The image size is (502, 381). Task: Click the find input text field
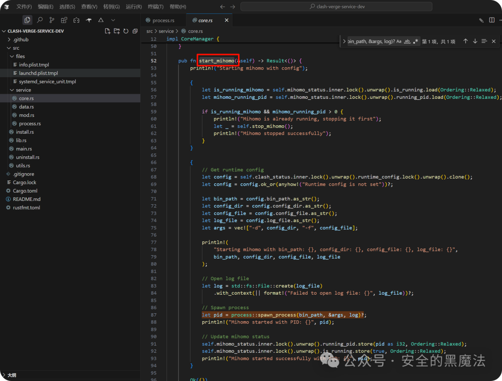(370, 41)
